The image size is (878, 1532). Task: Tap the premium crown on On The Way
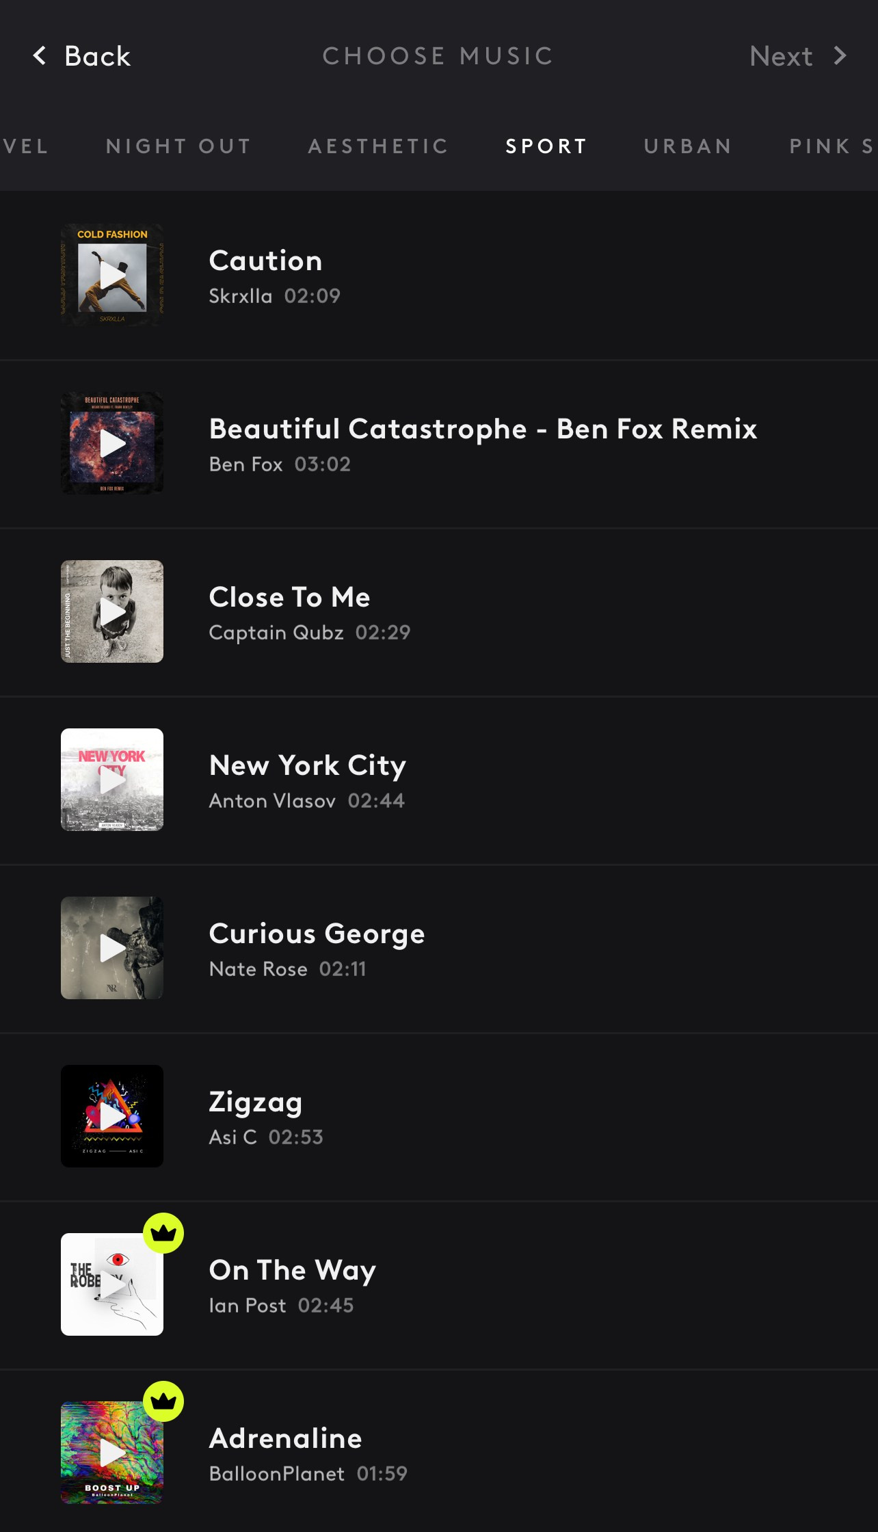point(163,1233)
